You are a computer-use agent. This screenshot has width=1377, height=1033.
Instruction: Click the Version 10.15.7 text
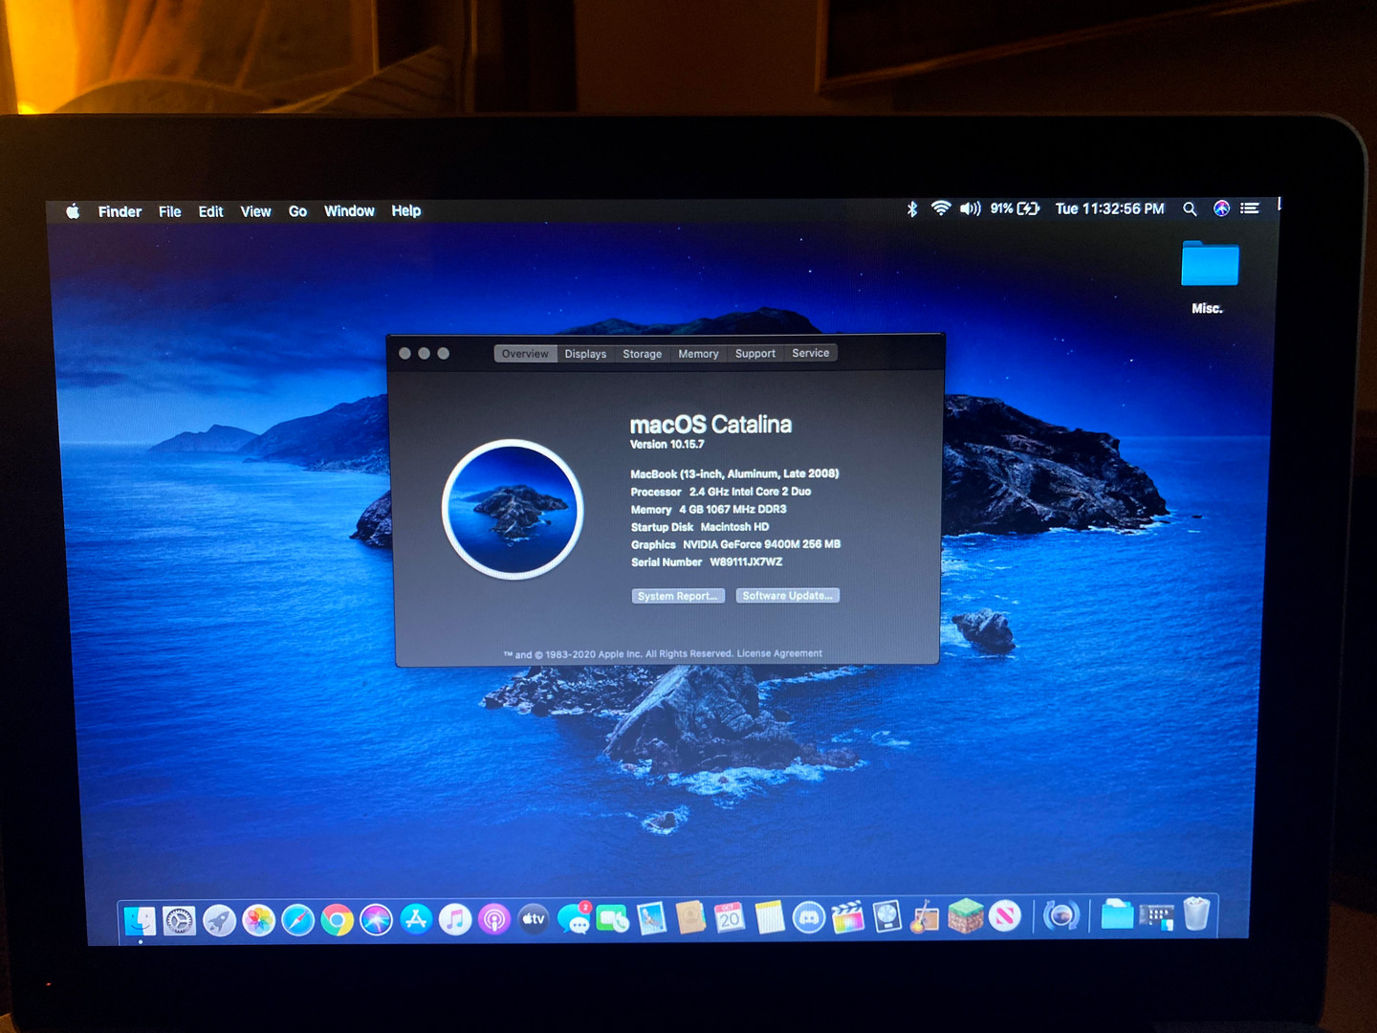point(667,444)
